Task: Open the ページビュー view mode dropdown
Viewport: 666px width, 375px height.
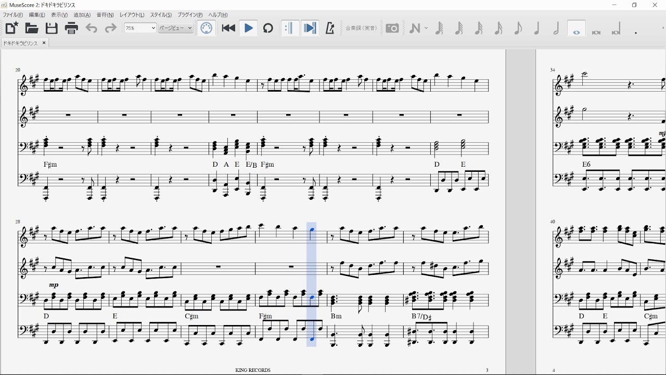Action: tap(175, 28)
